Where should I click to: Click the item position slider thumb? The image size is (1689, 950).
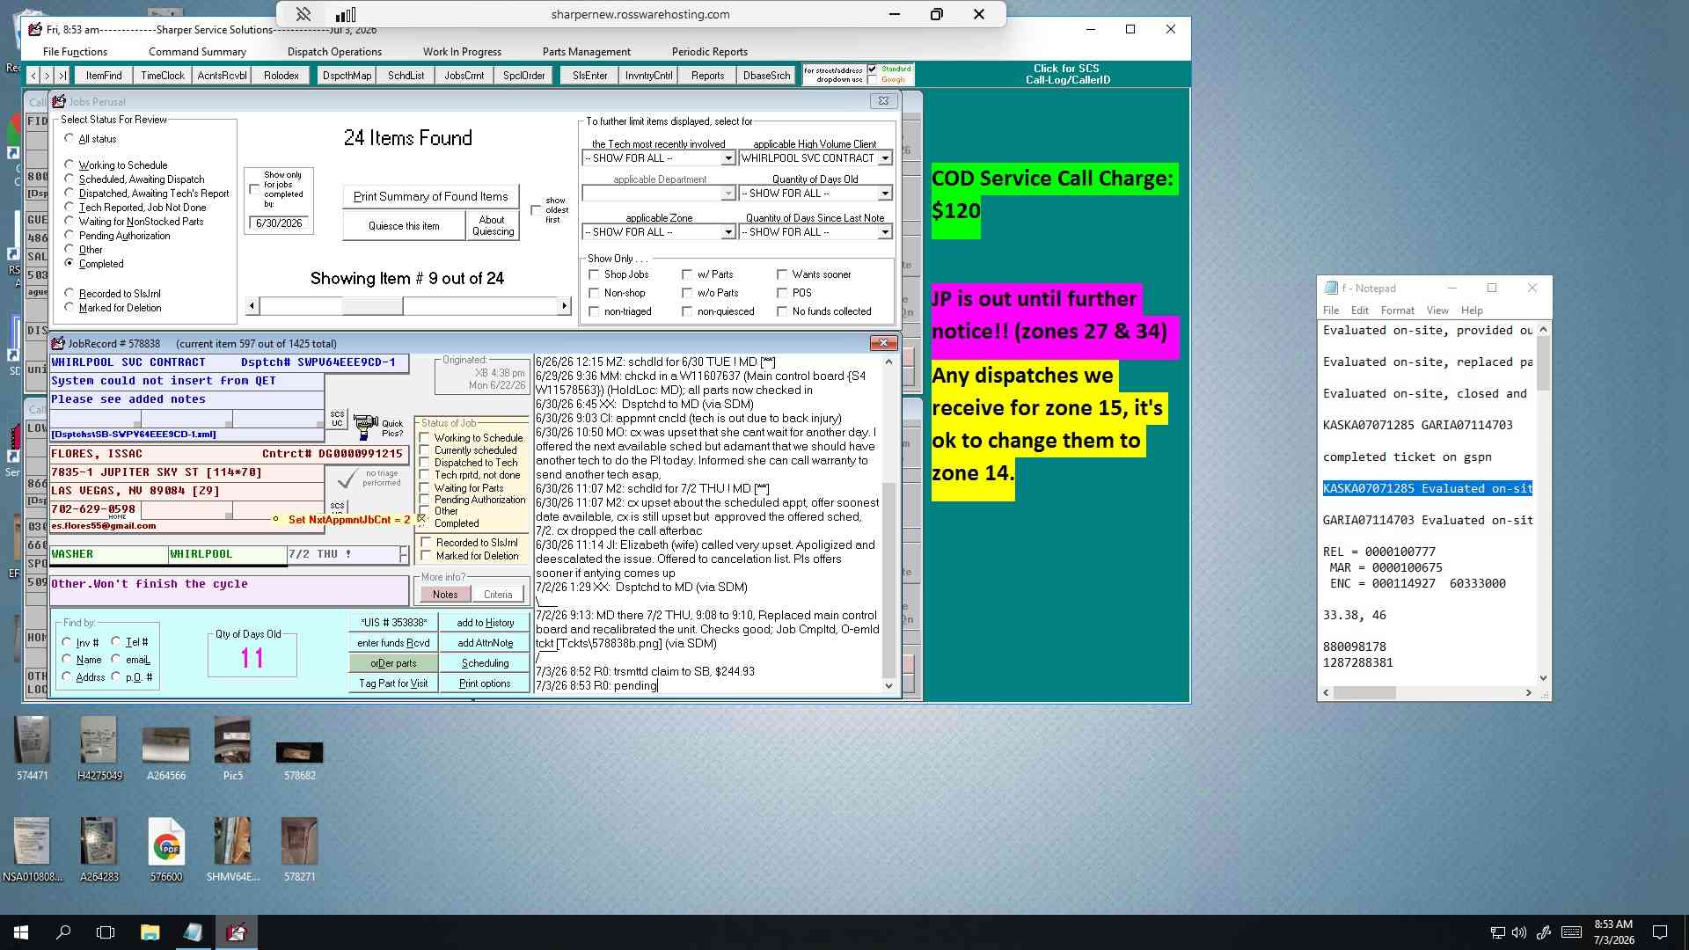[372, 306]
